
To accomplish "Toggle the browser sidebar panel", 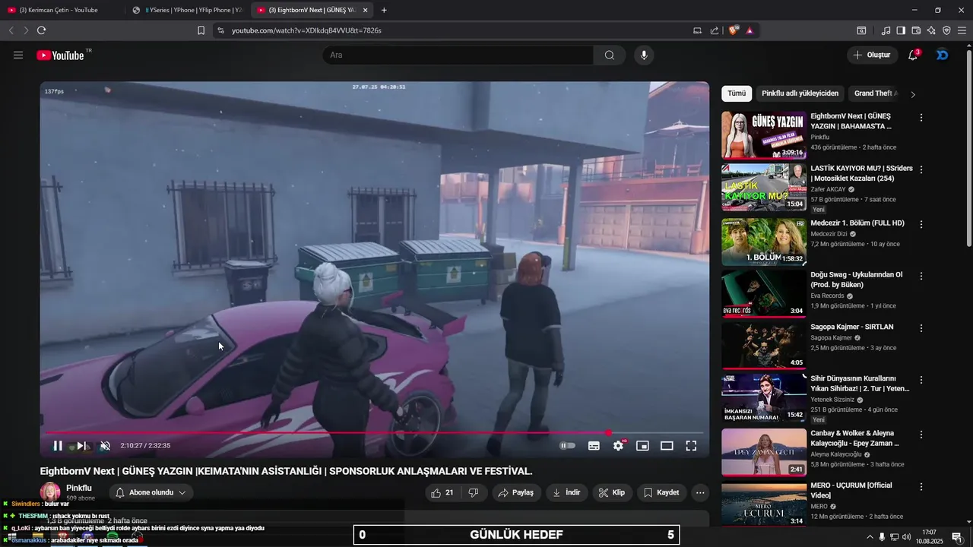I will [x=901, y=30].
